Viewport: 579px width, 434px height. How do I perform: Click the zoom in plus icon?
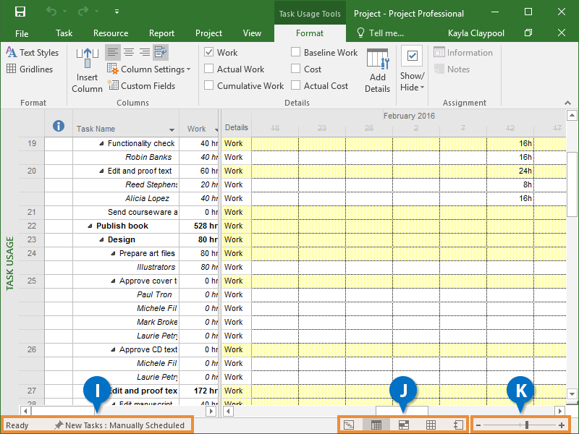coord(562,425)
